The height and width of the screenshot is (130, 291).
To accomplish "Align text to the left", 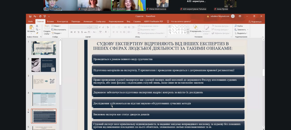I will point(114,32).
